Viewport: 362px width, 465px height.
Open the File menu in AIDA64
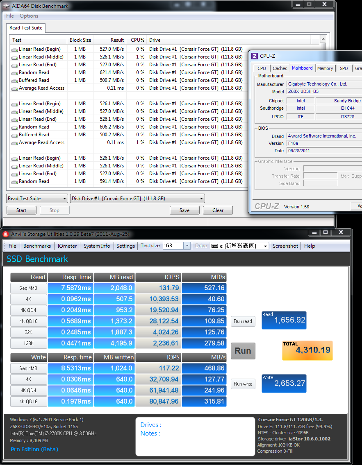coord(10,16)
